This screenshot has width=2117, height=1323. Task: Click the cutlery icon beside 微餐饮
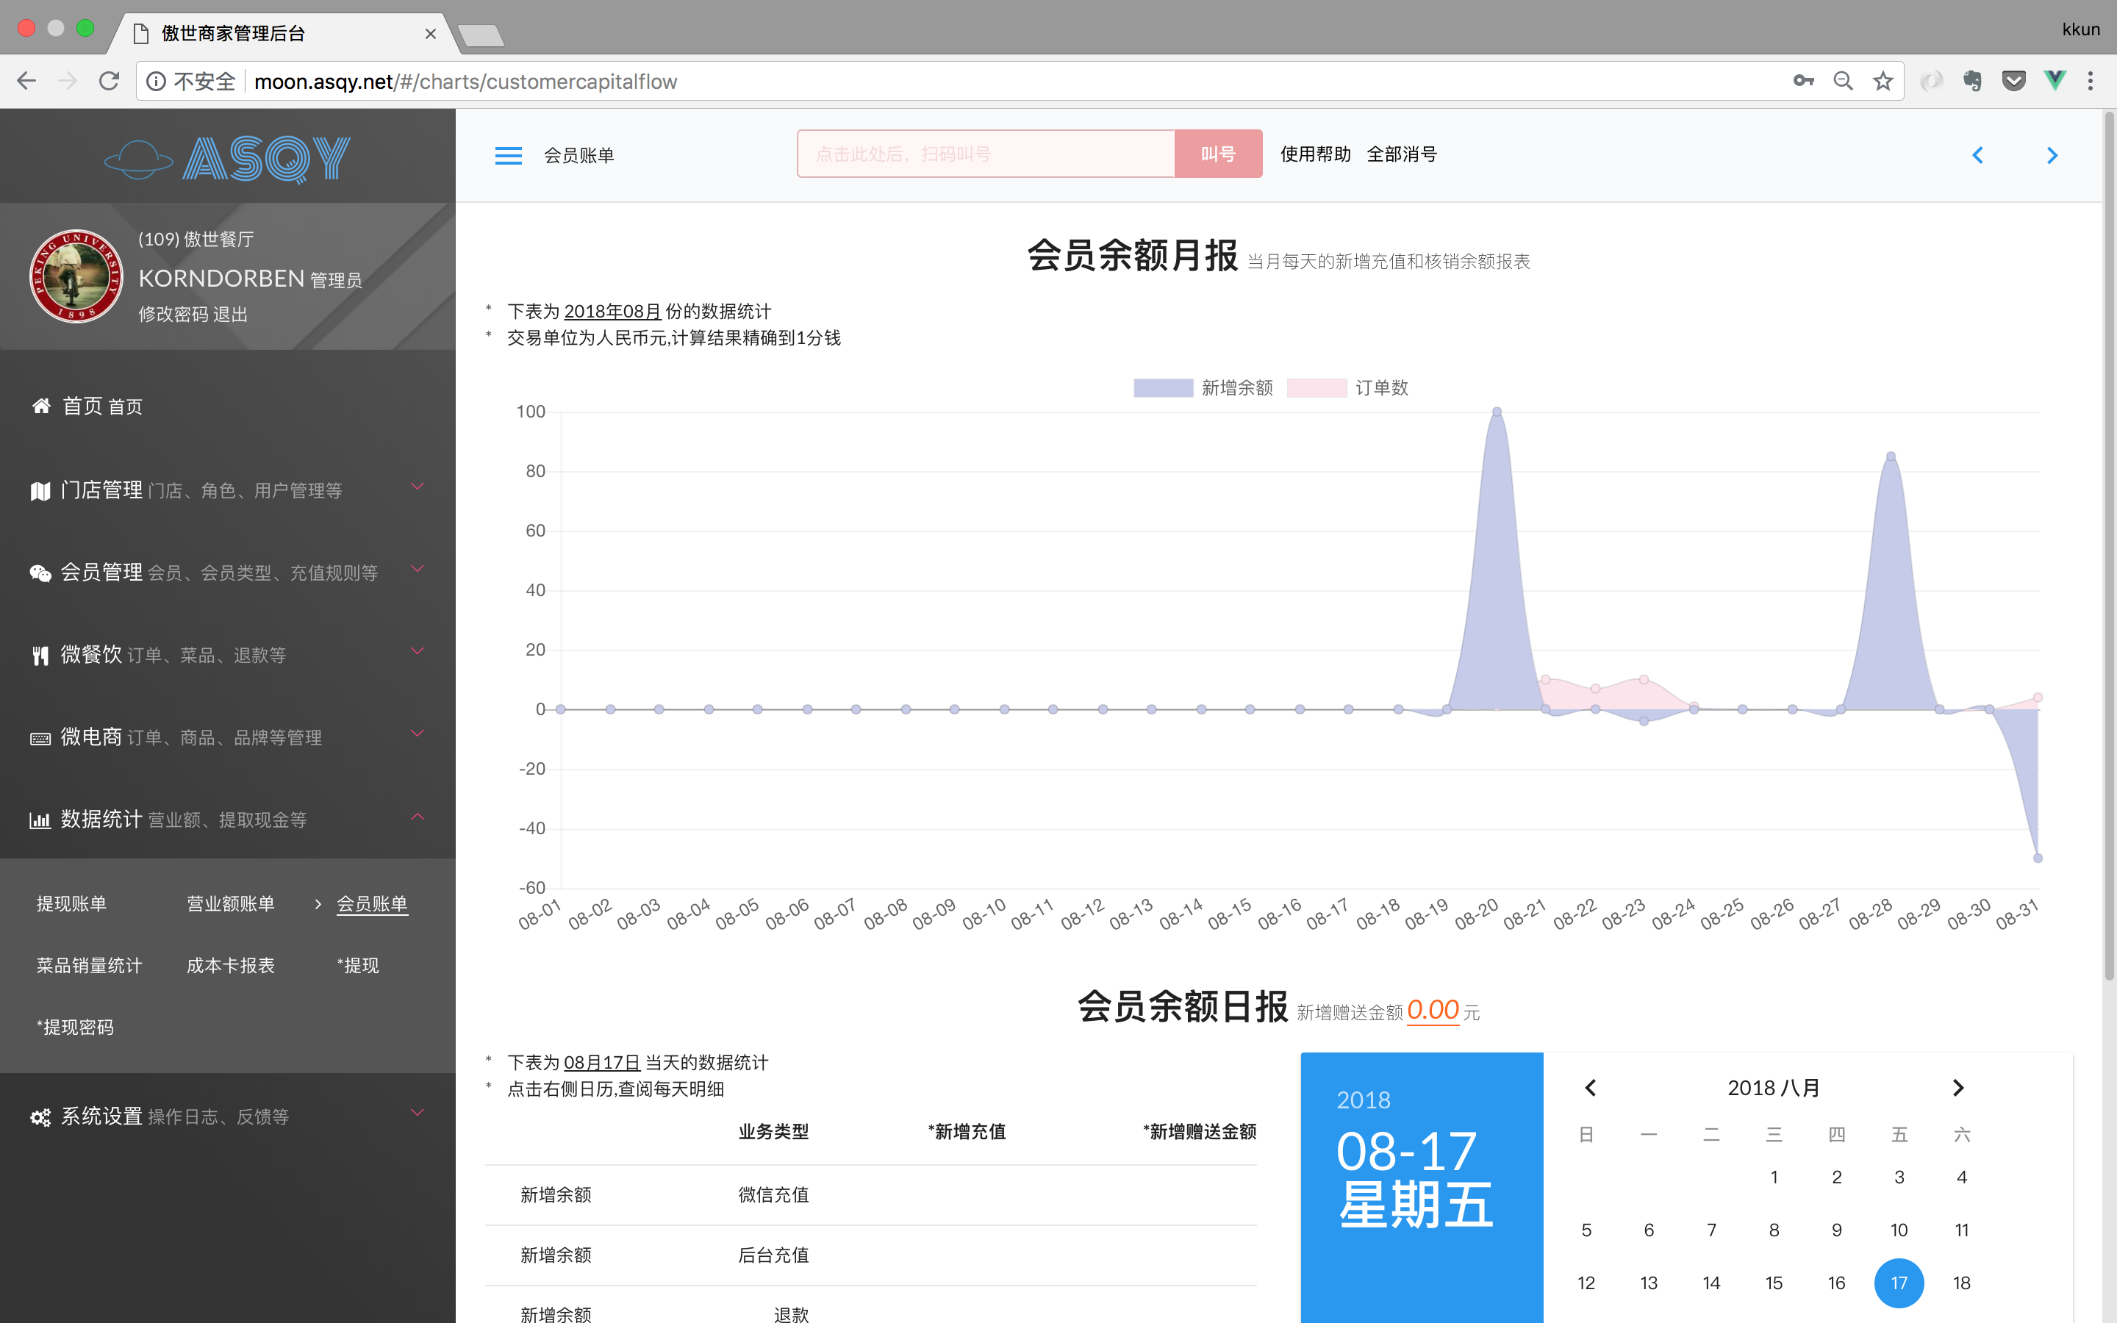[x=40, y=656]
